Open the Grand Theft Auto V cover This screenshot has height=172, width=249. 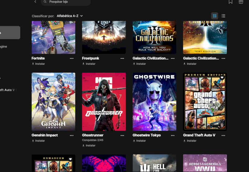[205, 102]
